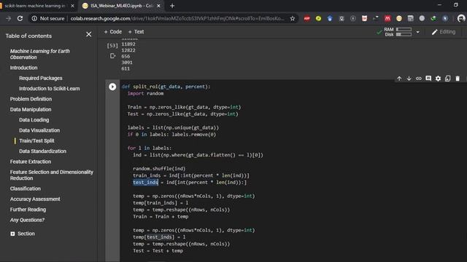Open the green extension icon in toolbar

[x=433, y=18]
